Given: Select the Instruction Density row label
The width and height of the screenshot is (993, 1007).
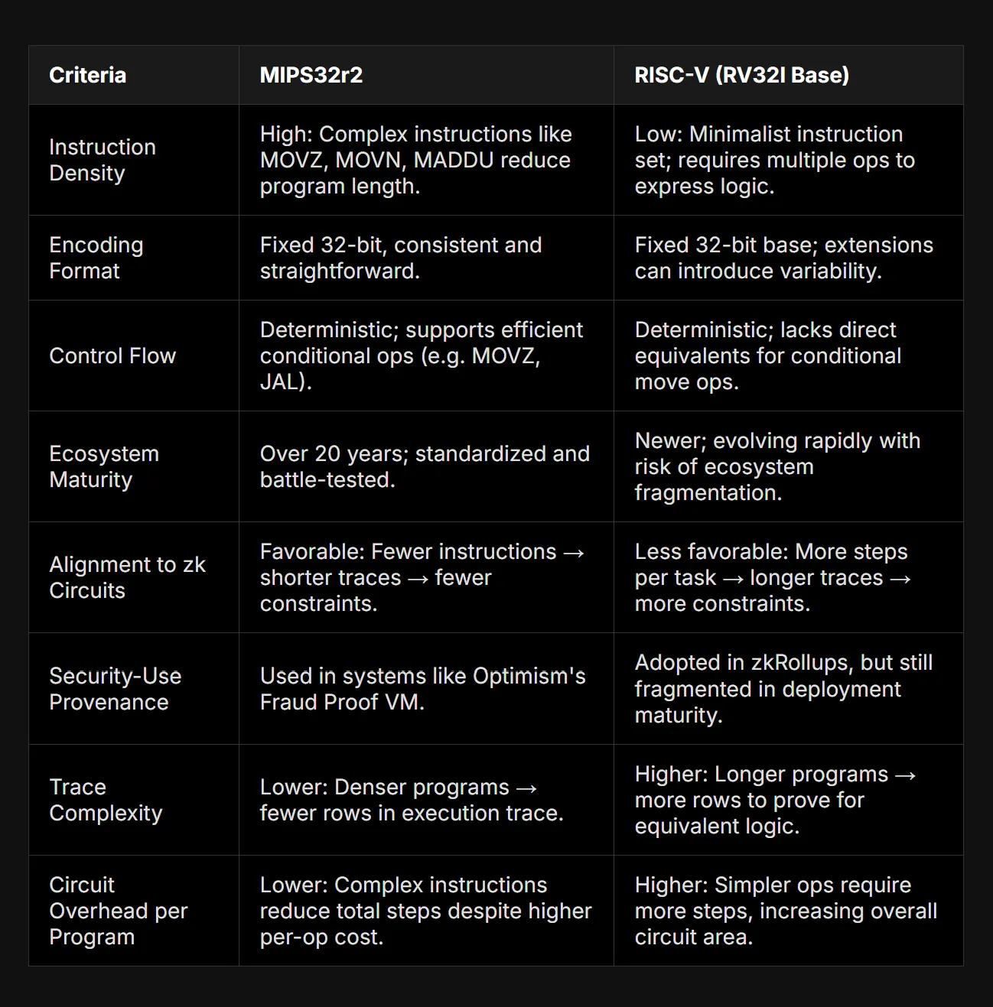Looking at the screenshot, I should coord(103,160).
